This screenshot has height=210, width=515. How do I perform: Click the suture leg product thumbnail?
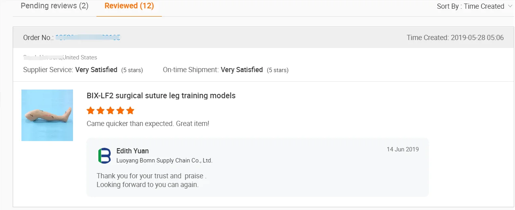coord(47,115)
